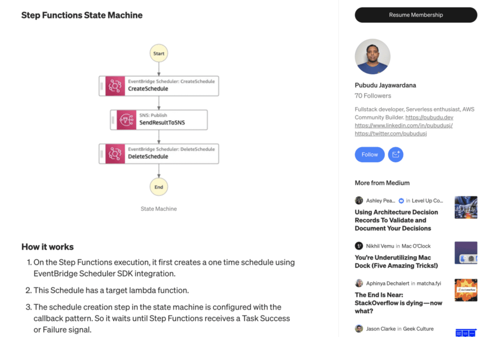This screenshot has width=487, height=337.
Task: Click the End node of the state machine
Action: click(159, 187)
